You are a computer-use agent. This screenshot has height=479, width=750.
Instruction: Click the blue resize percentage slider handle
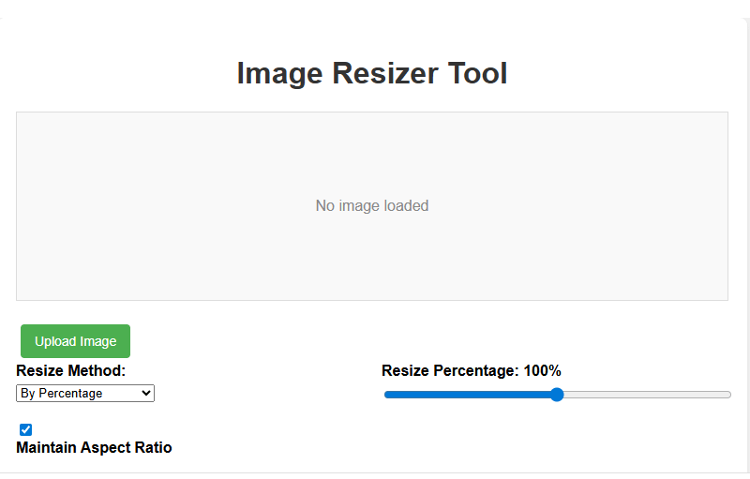tap(557, 395)
